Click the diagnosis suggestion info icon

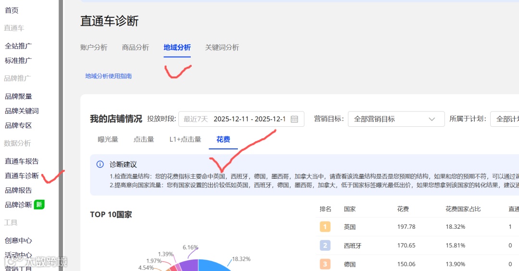coord(100,164)
